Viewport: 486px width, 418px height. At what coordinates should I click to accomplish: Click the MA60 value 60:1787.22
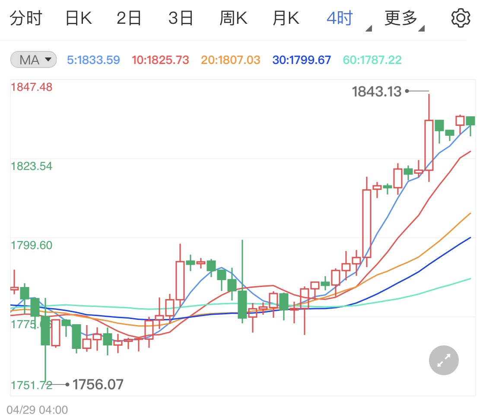pyautogui.click(x=372, y=60)
